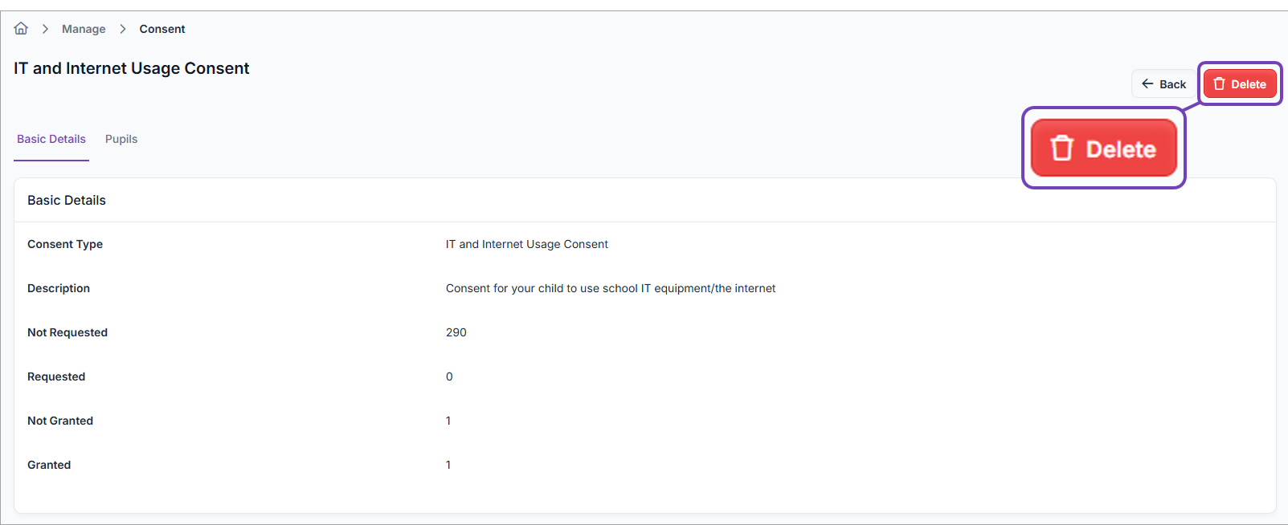Image resolution: width=1288 pixels, height=525 pixels.
Task: Select the Basic Details tab
Action: pyautogui.click(x=51, y=139)
